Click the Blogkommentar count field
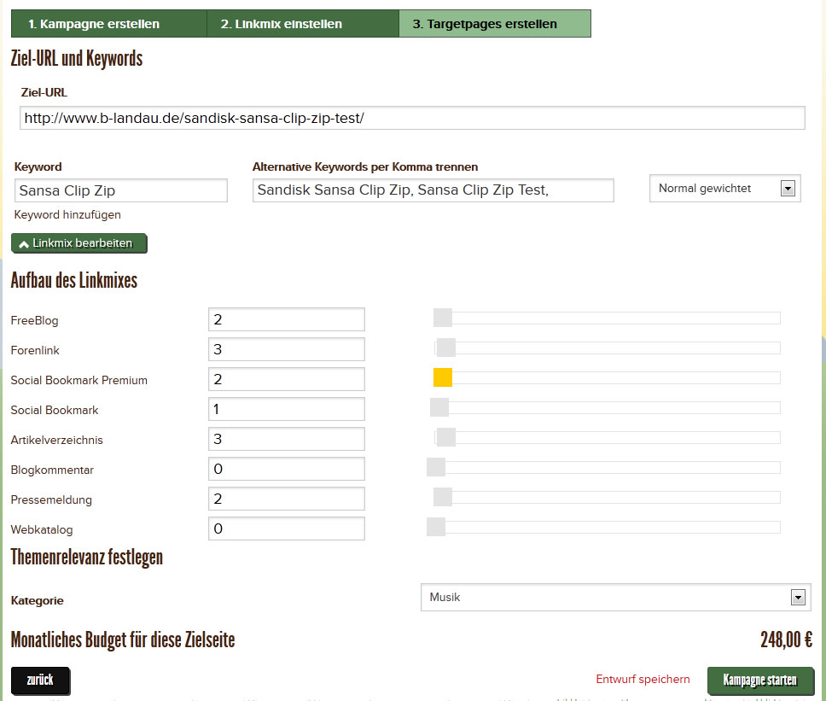Screen dimensions: 826x701 click(x=287, y=469)
